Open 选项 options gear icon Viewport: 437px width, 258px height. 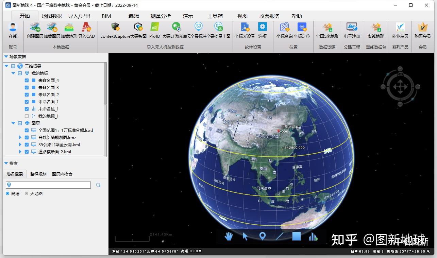[x=263, y=27]
